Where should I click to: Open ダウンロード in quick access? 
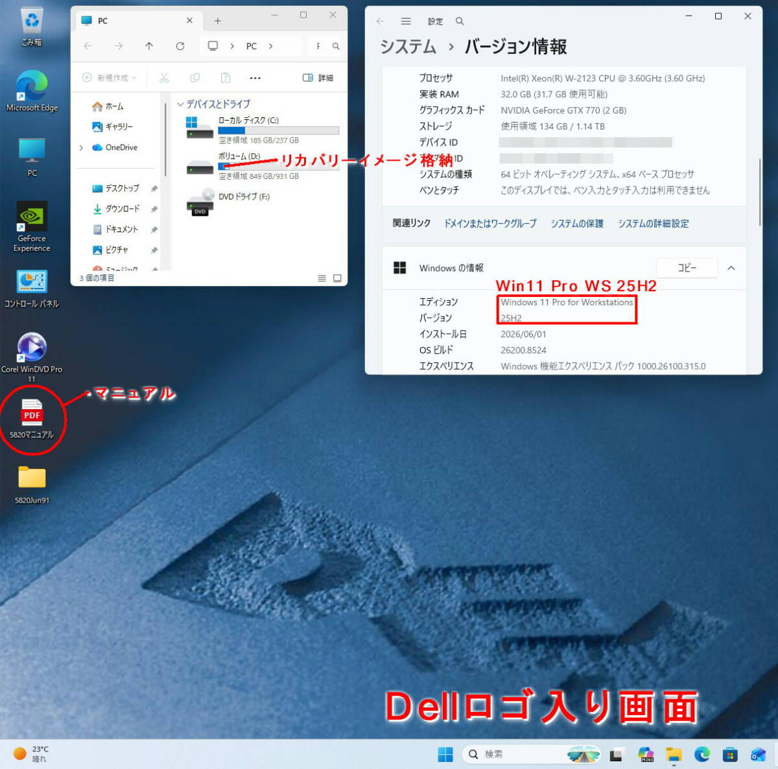tap(116, 209)
